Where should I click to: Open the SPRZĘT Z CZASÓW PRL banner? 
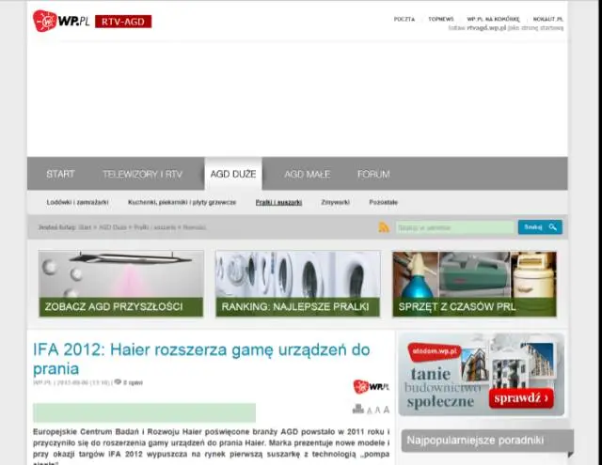click(x=474, y=284)
